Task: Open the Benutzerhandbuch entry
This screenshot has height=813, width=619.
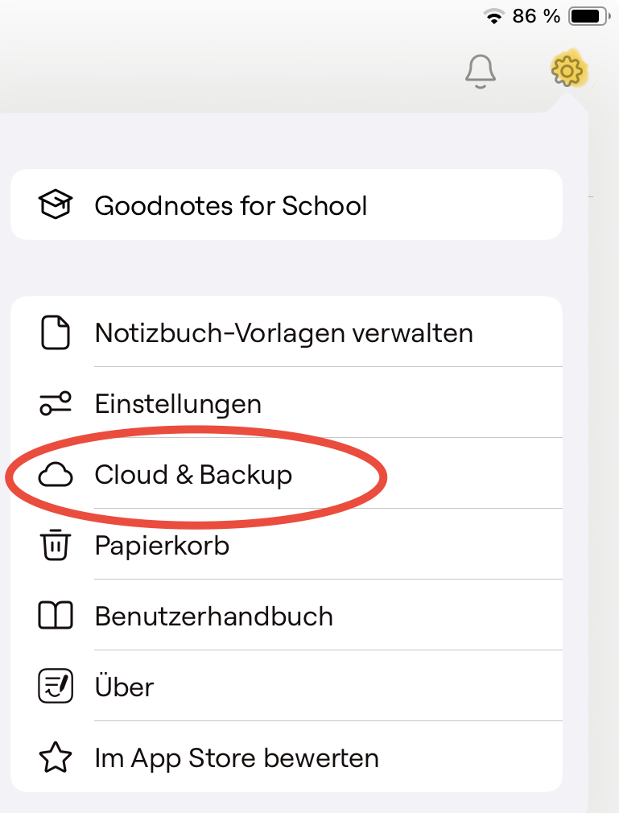Action: point(213,617)
